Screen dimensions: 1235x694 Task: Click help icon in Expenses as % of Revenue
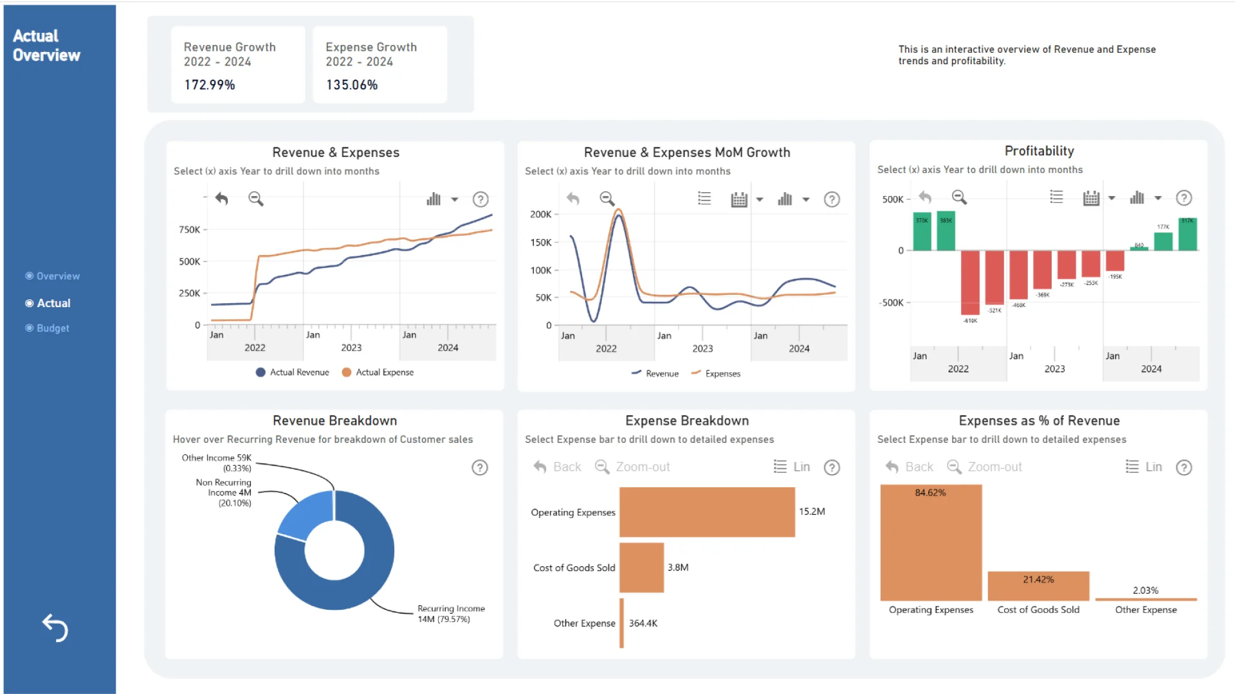1184,467
